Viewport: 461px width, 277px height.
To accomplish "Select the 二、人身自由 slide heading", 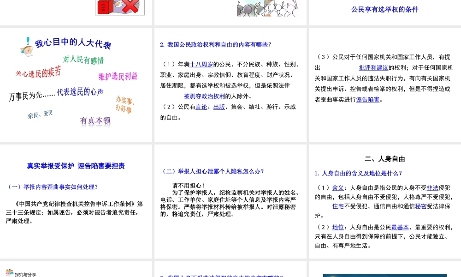I will click(384, 159).
